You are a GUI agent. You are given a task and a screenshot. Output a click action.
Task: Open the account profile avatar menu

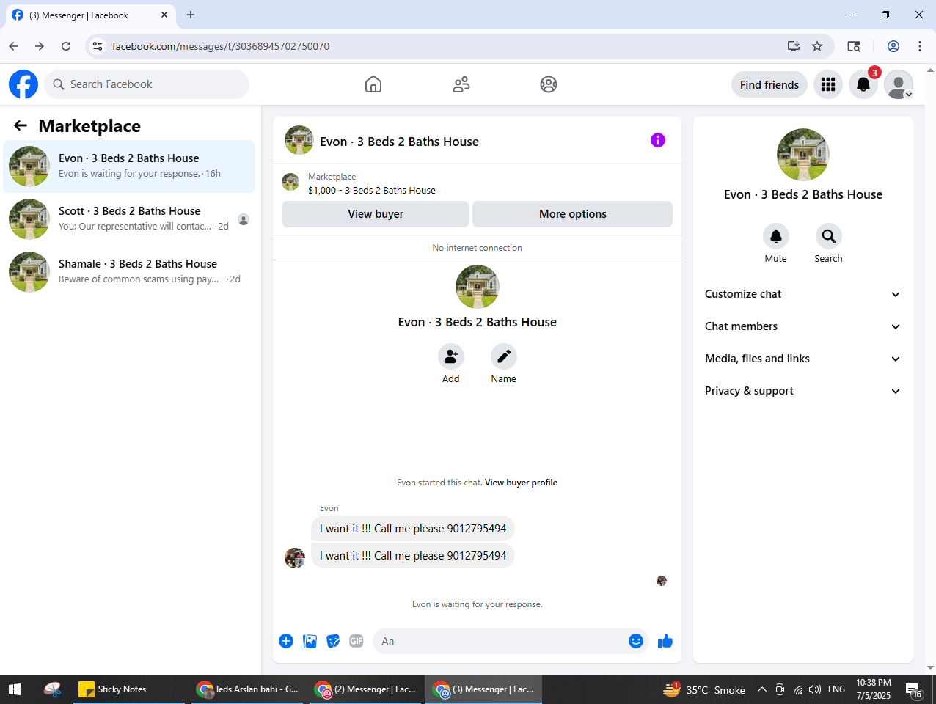pyautogui.click(x=899, y=84)
